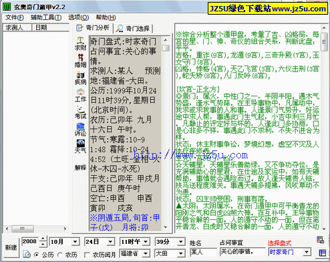Toggle the 农历闰月 checkbox
Screen dimensions: 330x262
(87, 255)
